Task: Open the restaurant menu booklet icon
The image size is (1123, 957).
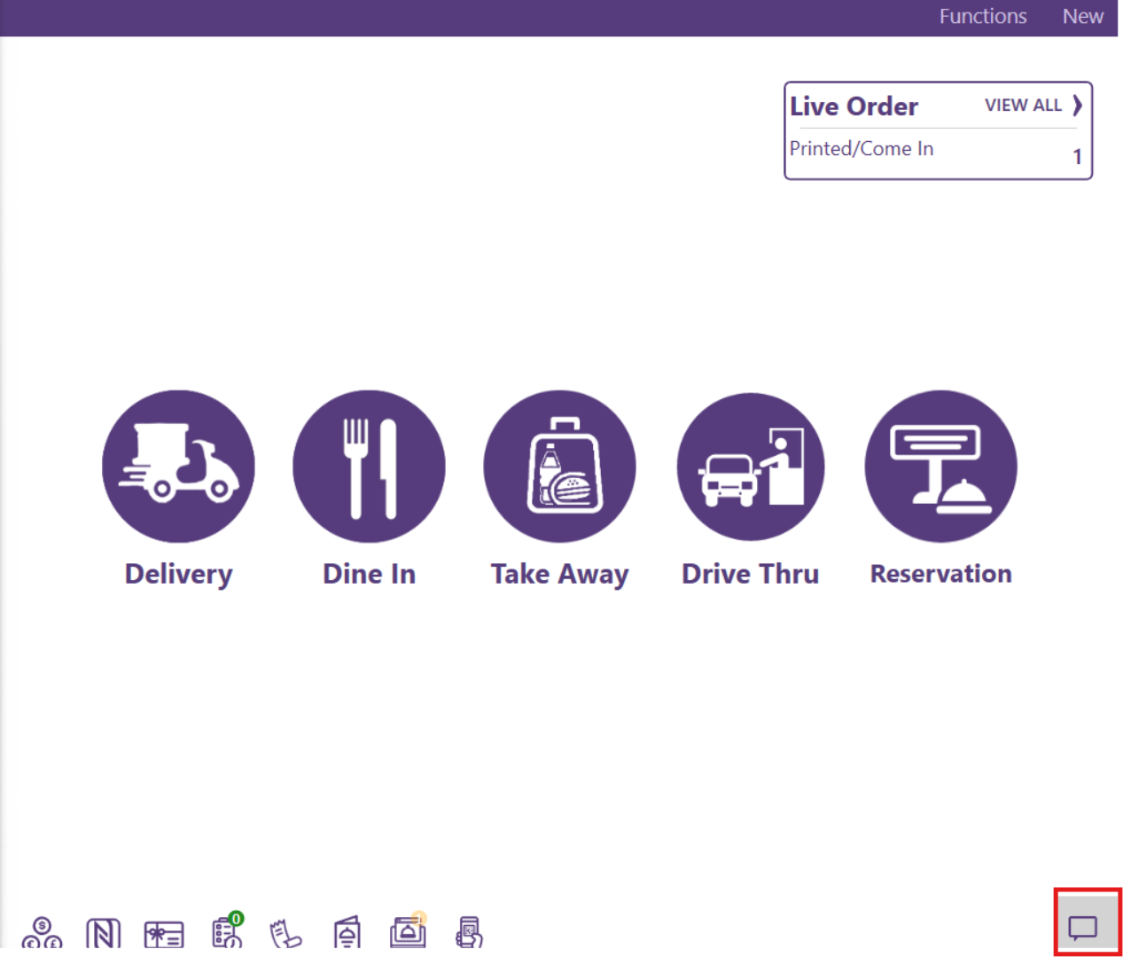Action: tap(347, 933)
